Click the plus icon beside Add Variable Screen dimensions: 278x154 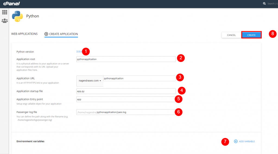click(236, 142)
